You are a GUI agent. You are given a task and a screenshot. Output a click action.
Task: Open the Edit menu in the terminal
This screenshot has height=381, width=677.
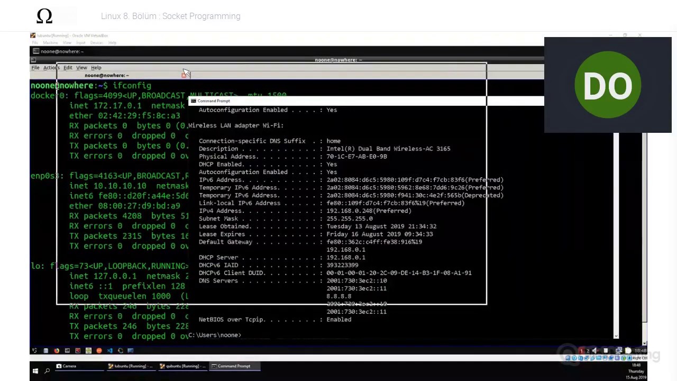[68, 68]
